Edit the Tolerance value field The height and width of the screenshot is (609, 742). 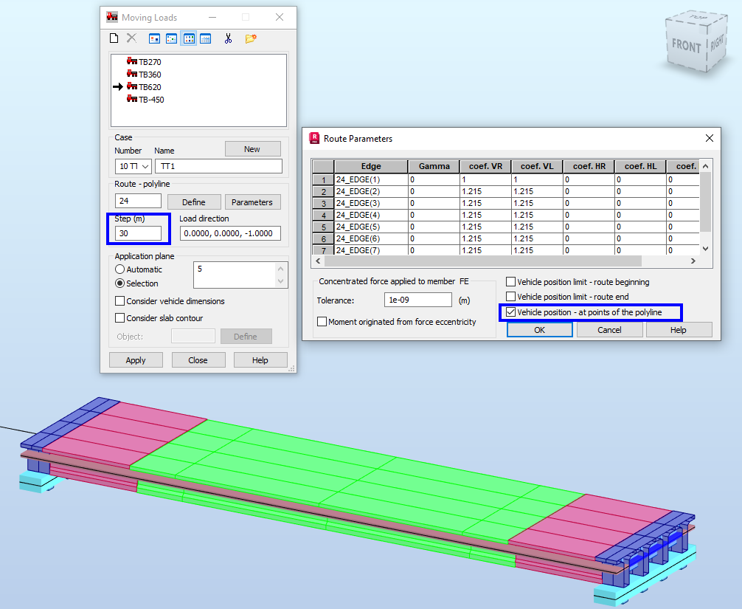tap(418, 300)
